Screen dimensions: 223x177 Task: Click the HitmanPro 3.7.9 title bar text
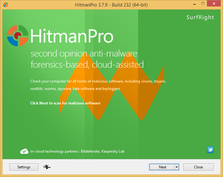(111, 5)
